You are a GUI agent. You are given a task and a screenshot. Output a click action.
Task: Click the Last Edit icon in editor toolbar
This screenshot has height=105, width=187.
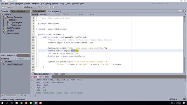(49, 15)
